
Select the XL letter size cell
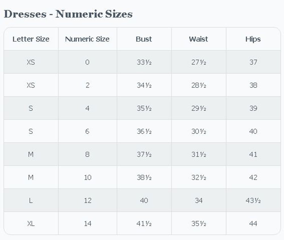click(31, 223)
